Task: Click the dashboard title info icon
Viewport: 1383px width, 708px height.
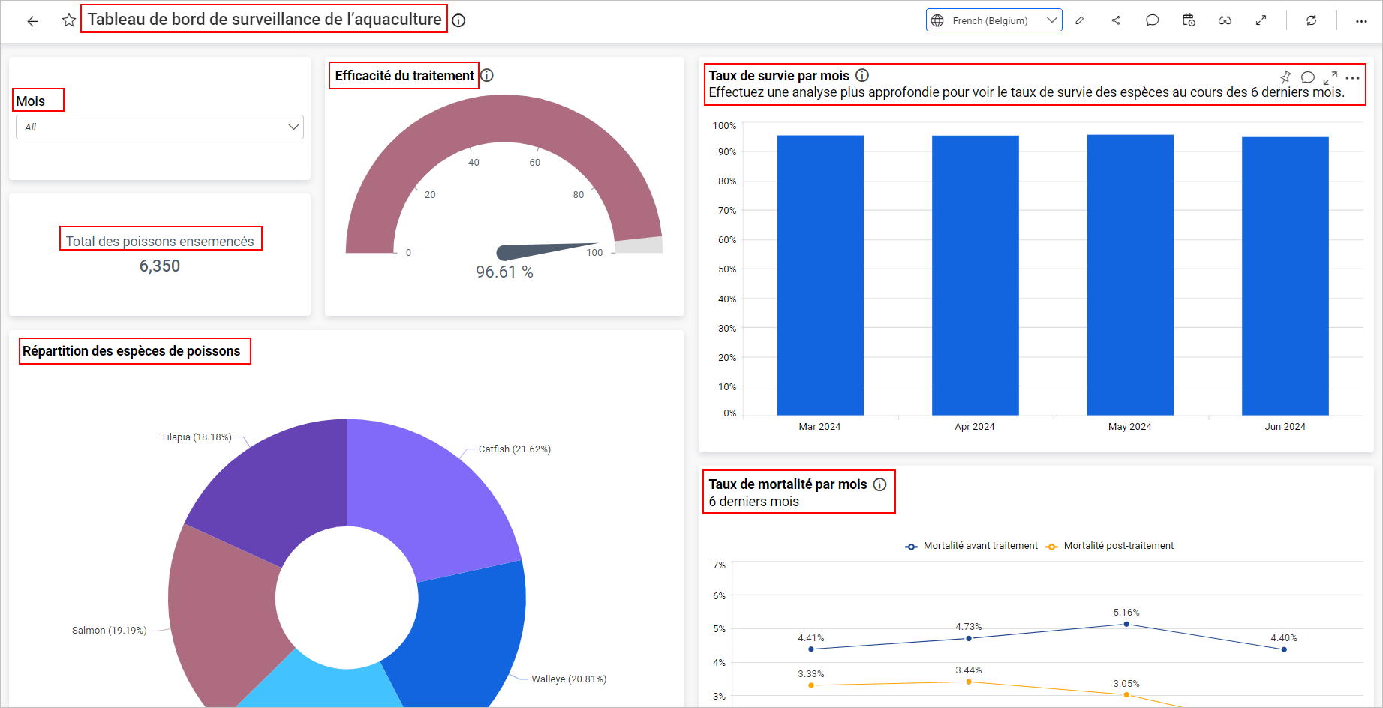Action: click(x=458, y=20)
